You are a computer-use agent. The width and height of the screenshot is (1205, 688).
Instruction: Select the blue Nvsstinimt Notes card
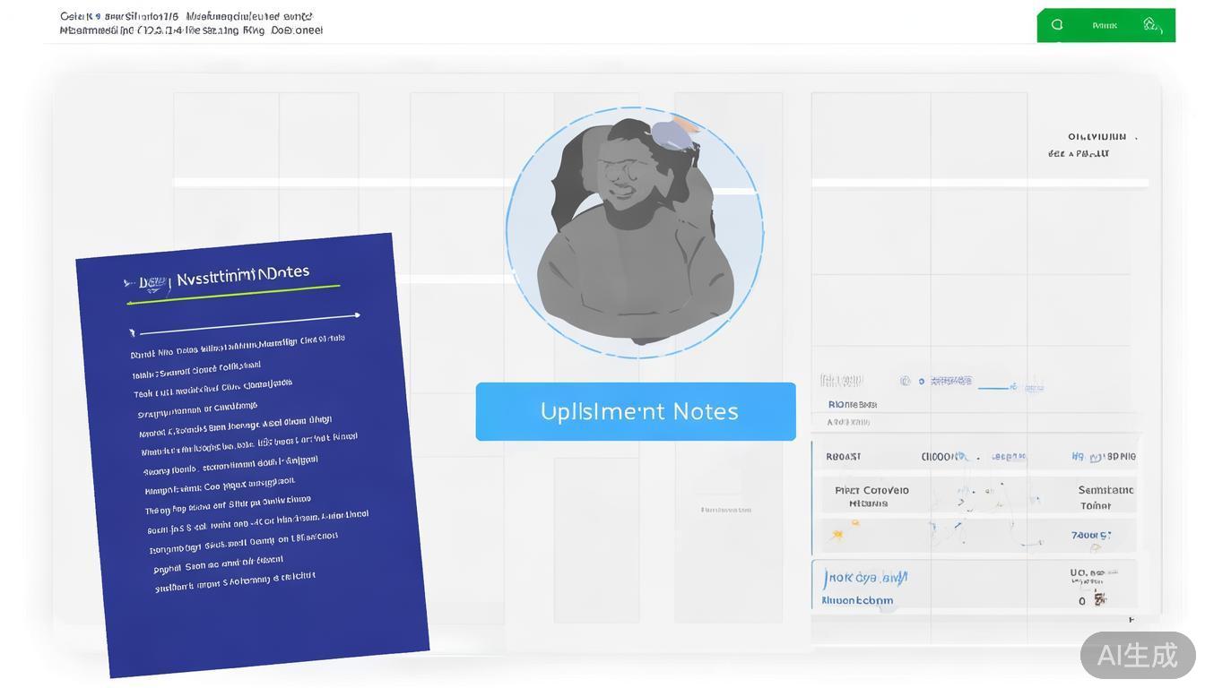[x=251, y=439]
